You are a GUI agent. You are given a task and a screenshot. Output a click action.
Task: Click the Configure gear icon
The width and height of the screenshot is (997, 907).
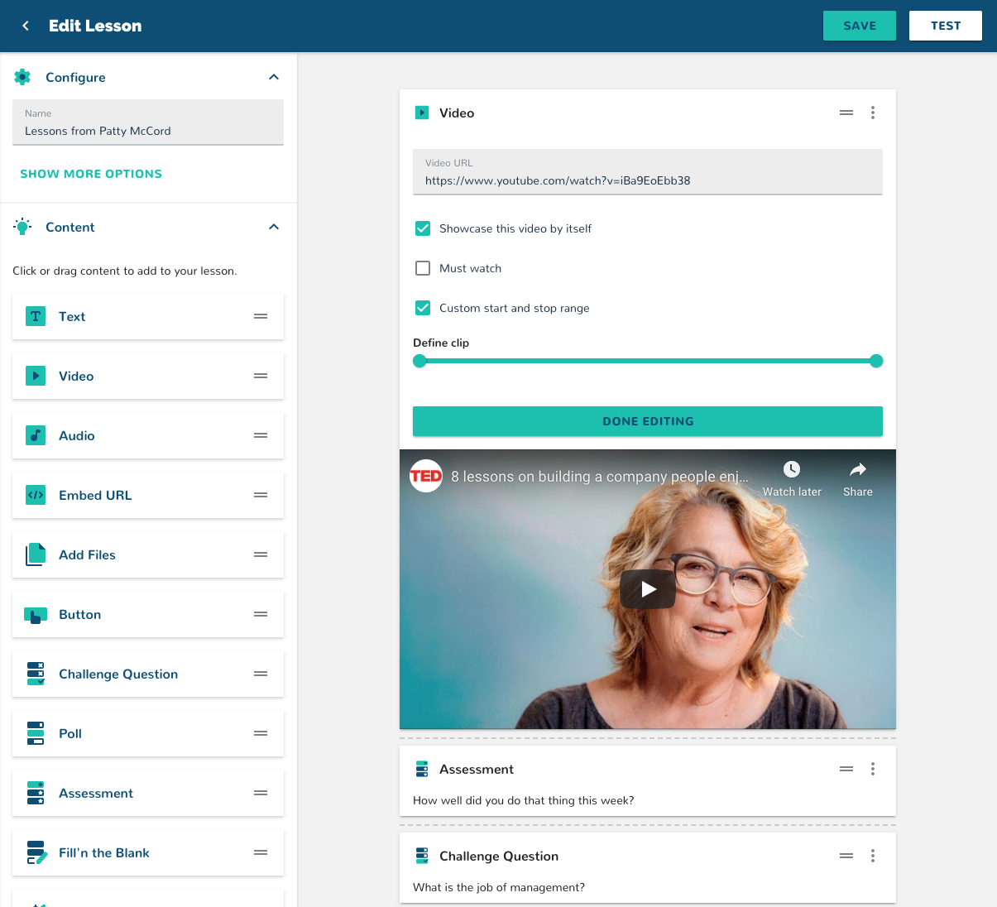click(22, 77)
